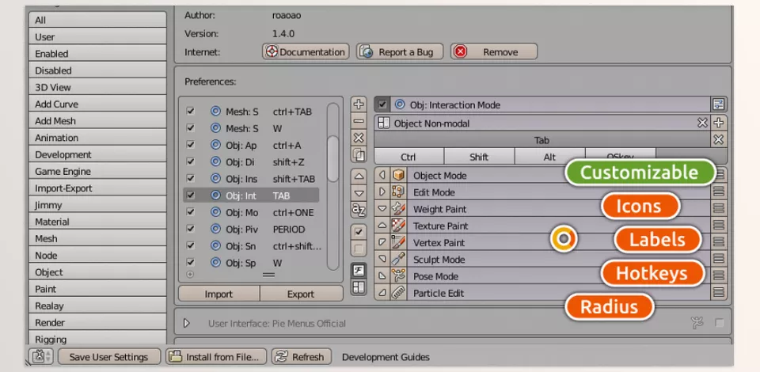
Task: Click Save User Settings
Action: point(109,357)
